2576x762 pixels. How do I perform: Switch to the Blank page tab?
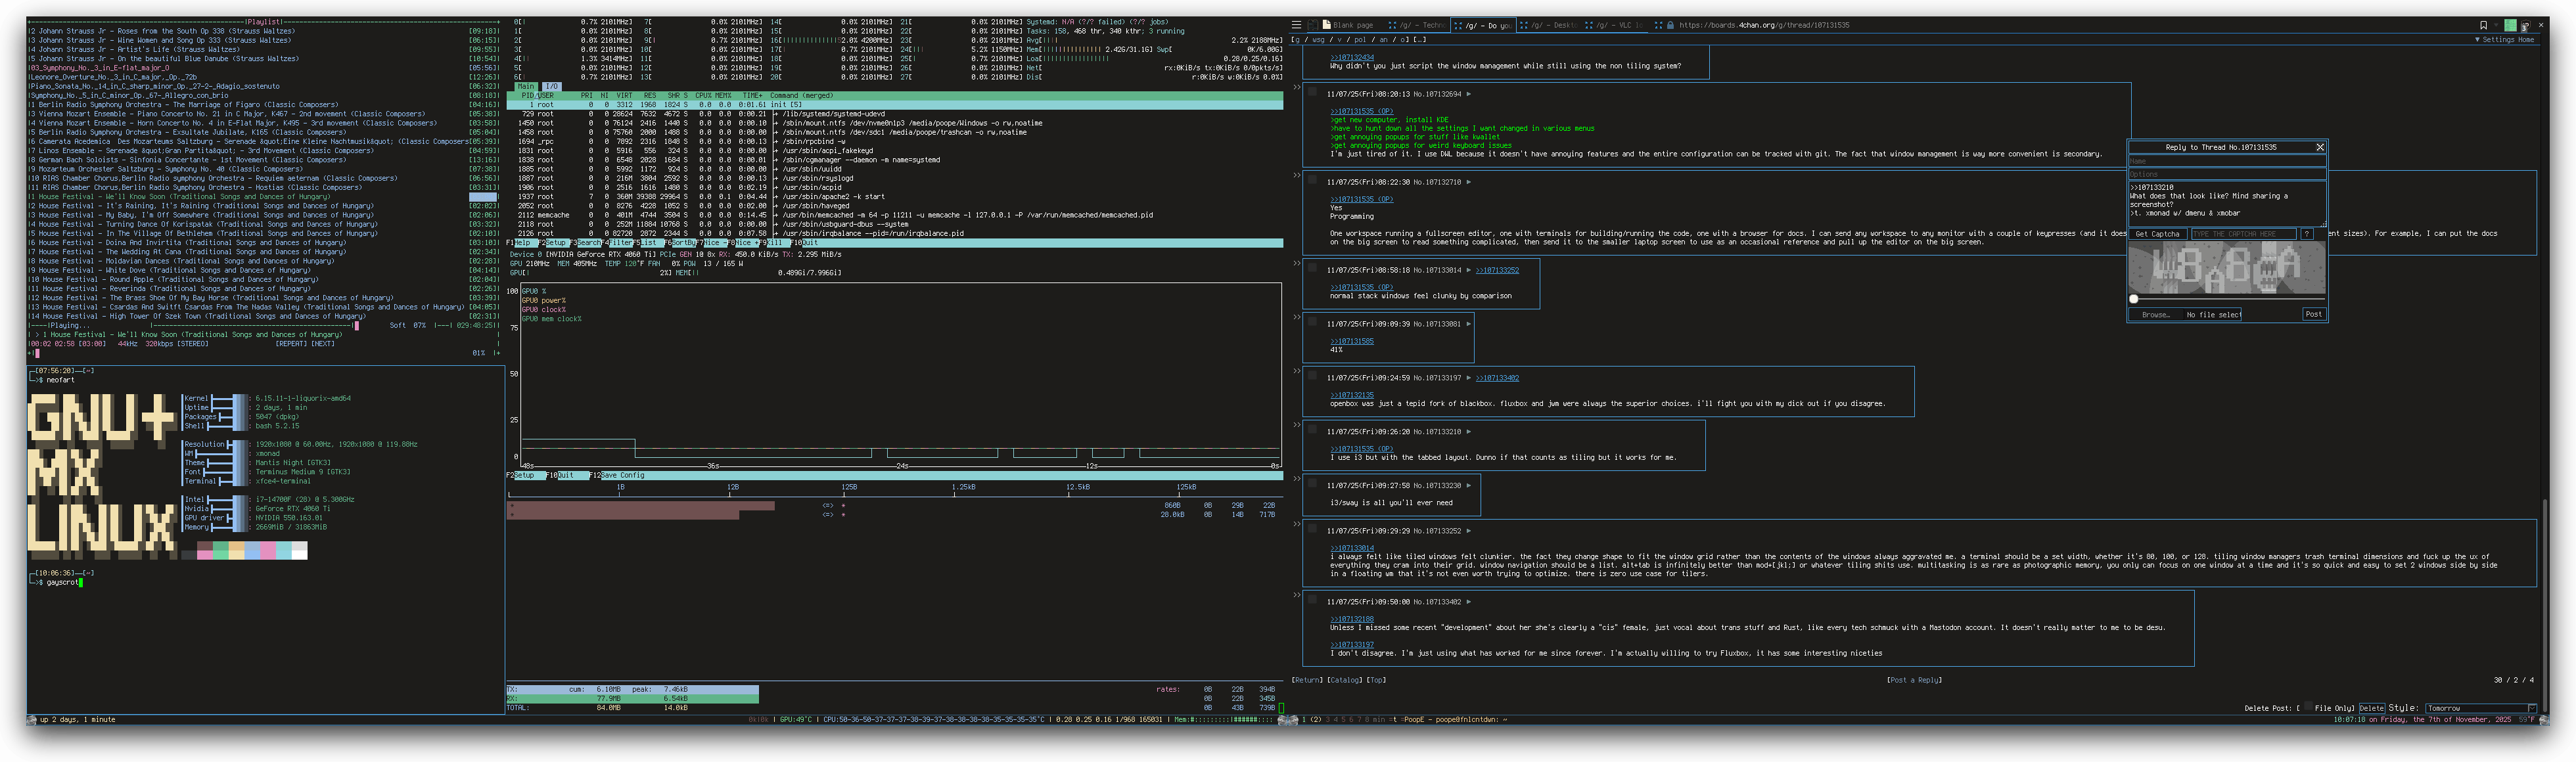coord(1351,25)
